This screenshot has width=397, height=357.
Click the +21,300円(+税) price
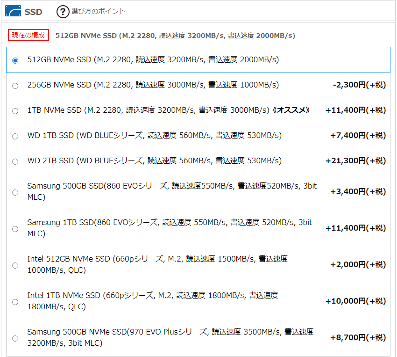[x=356, y=161]
